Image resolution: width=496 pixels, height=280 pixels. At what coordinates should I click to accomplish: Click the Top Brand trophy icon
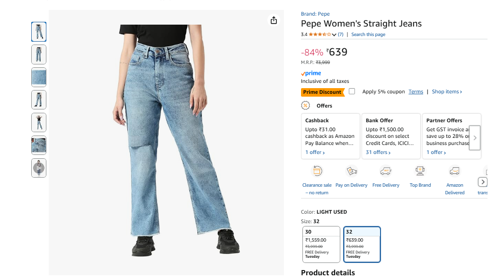click(x=420, y=171)
